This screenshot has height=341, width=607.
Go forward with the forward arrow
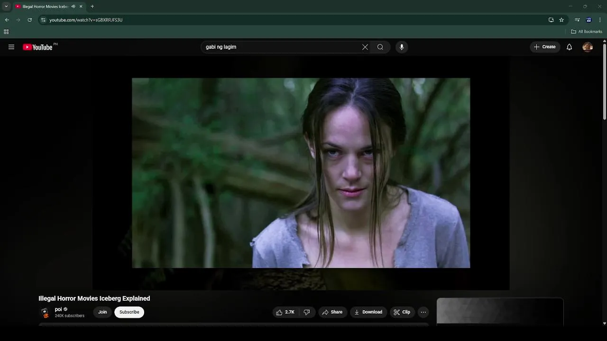click(x=18, y=20)
